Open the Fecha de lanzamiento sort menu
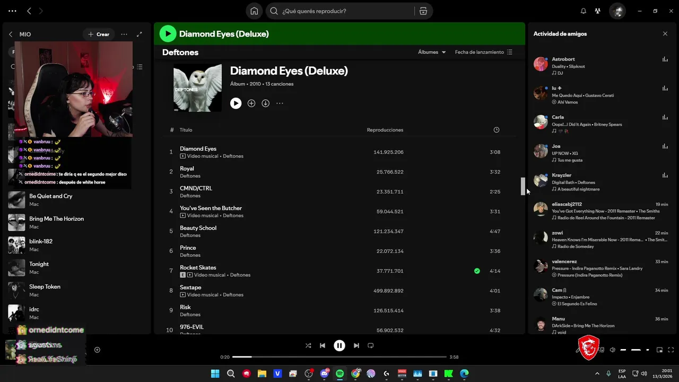This screenshot has height=382, width=679. tap(483, 52)
